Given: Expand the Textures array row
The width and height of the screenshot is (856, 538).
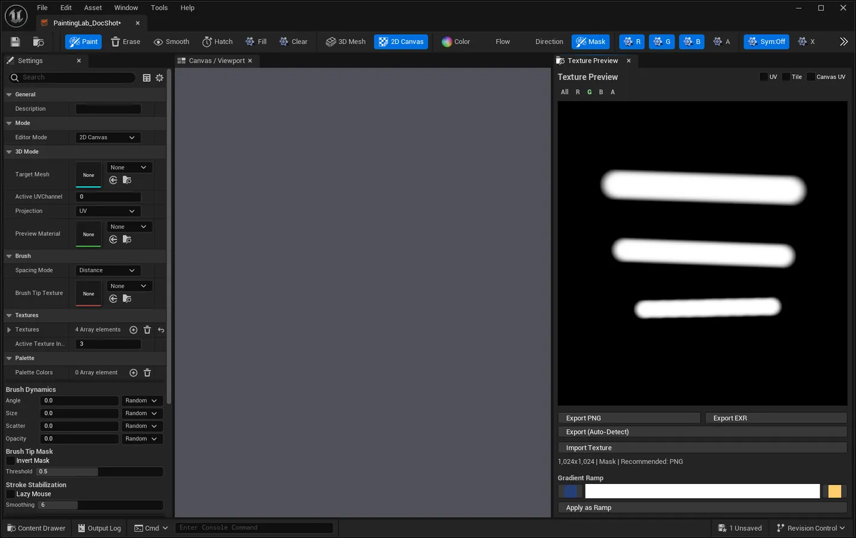Looking at the screenshot, I should (9, 330).
